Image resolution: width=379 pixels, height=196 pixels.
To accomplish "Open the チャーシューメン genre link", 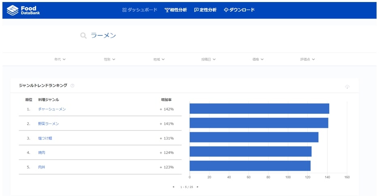I will click(x=52, y=109).
